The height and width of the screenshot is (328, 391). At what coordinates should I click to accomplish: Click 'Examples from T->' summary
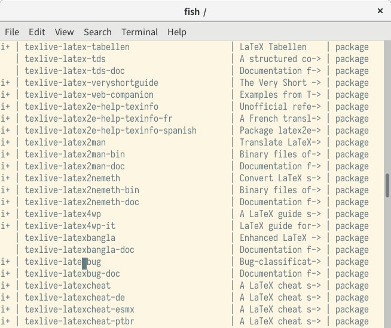coord(280,95)
